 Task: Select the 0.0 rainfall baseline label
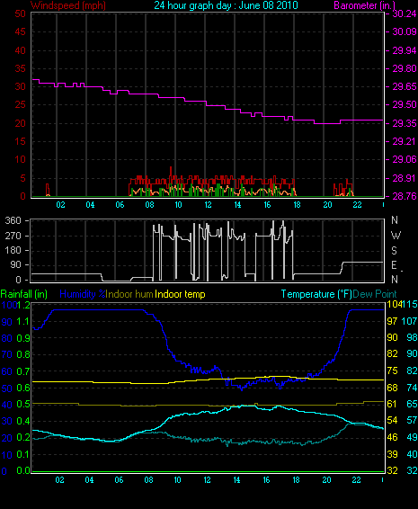coord(23,470)
